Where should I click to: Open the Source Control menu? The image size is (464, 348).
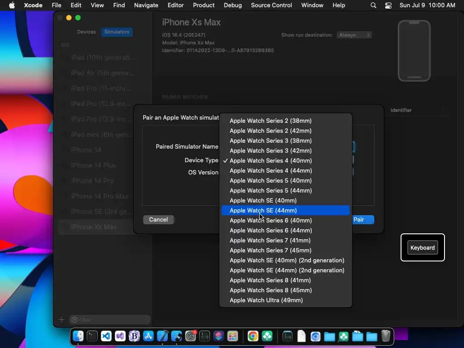click(x=271, y=5)
